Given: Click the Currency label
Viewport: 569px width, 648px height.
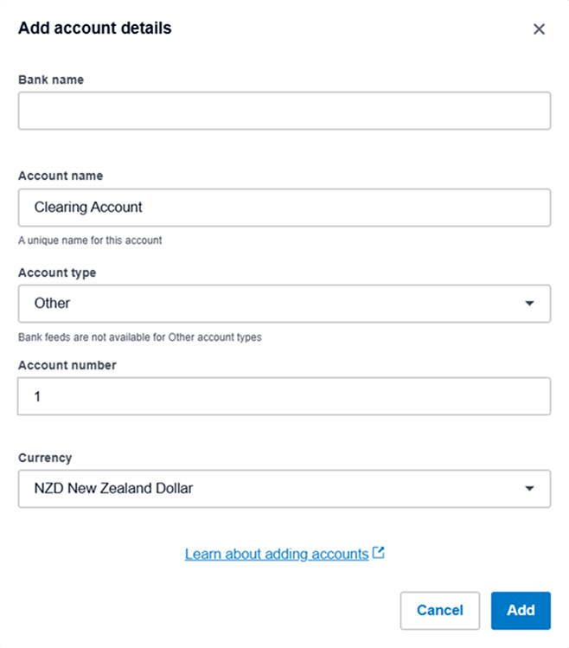Looking at the screenshot, I should click(45, 458).
